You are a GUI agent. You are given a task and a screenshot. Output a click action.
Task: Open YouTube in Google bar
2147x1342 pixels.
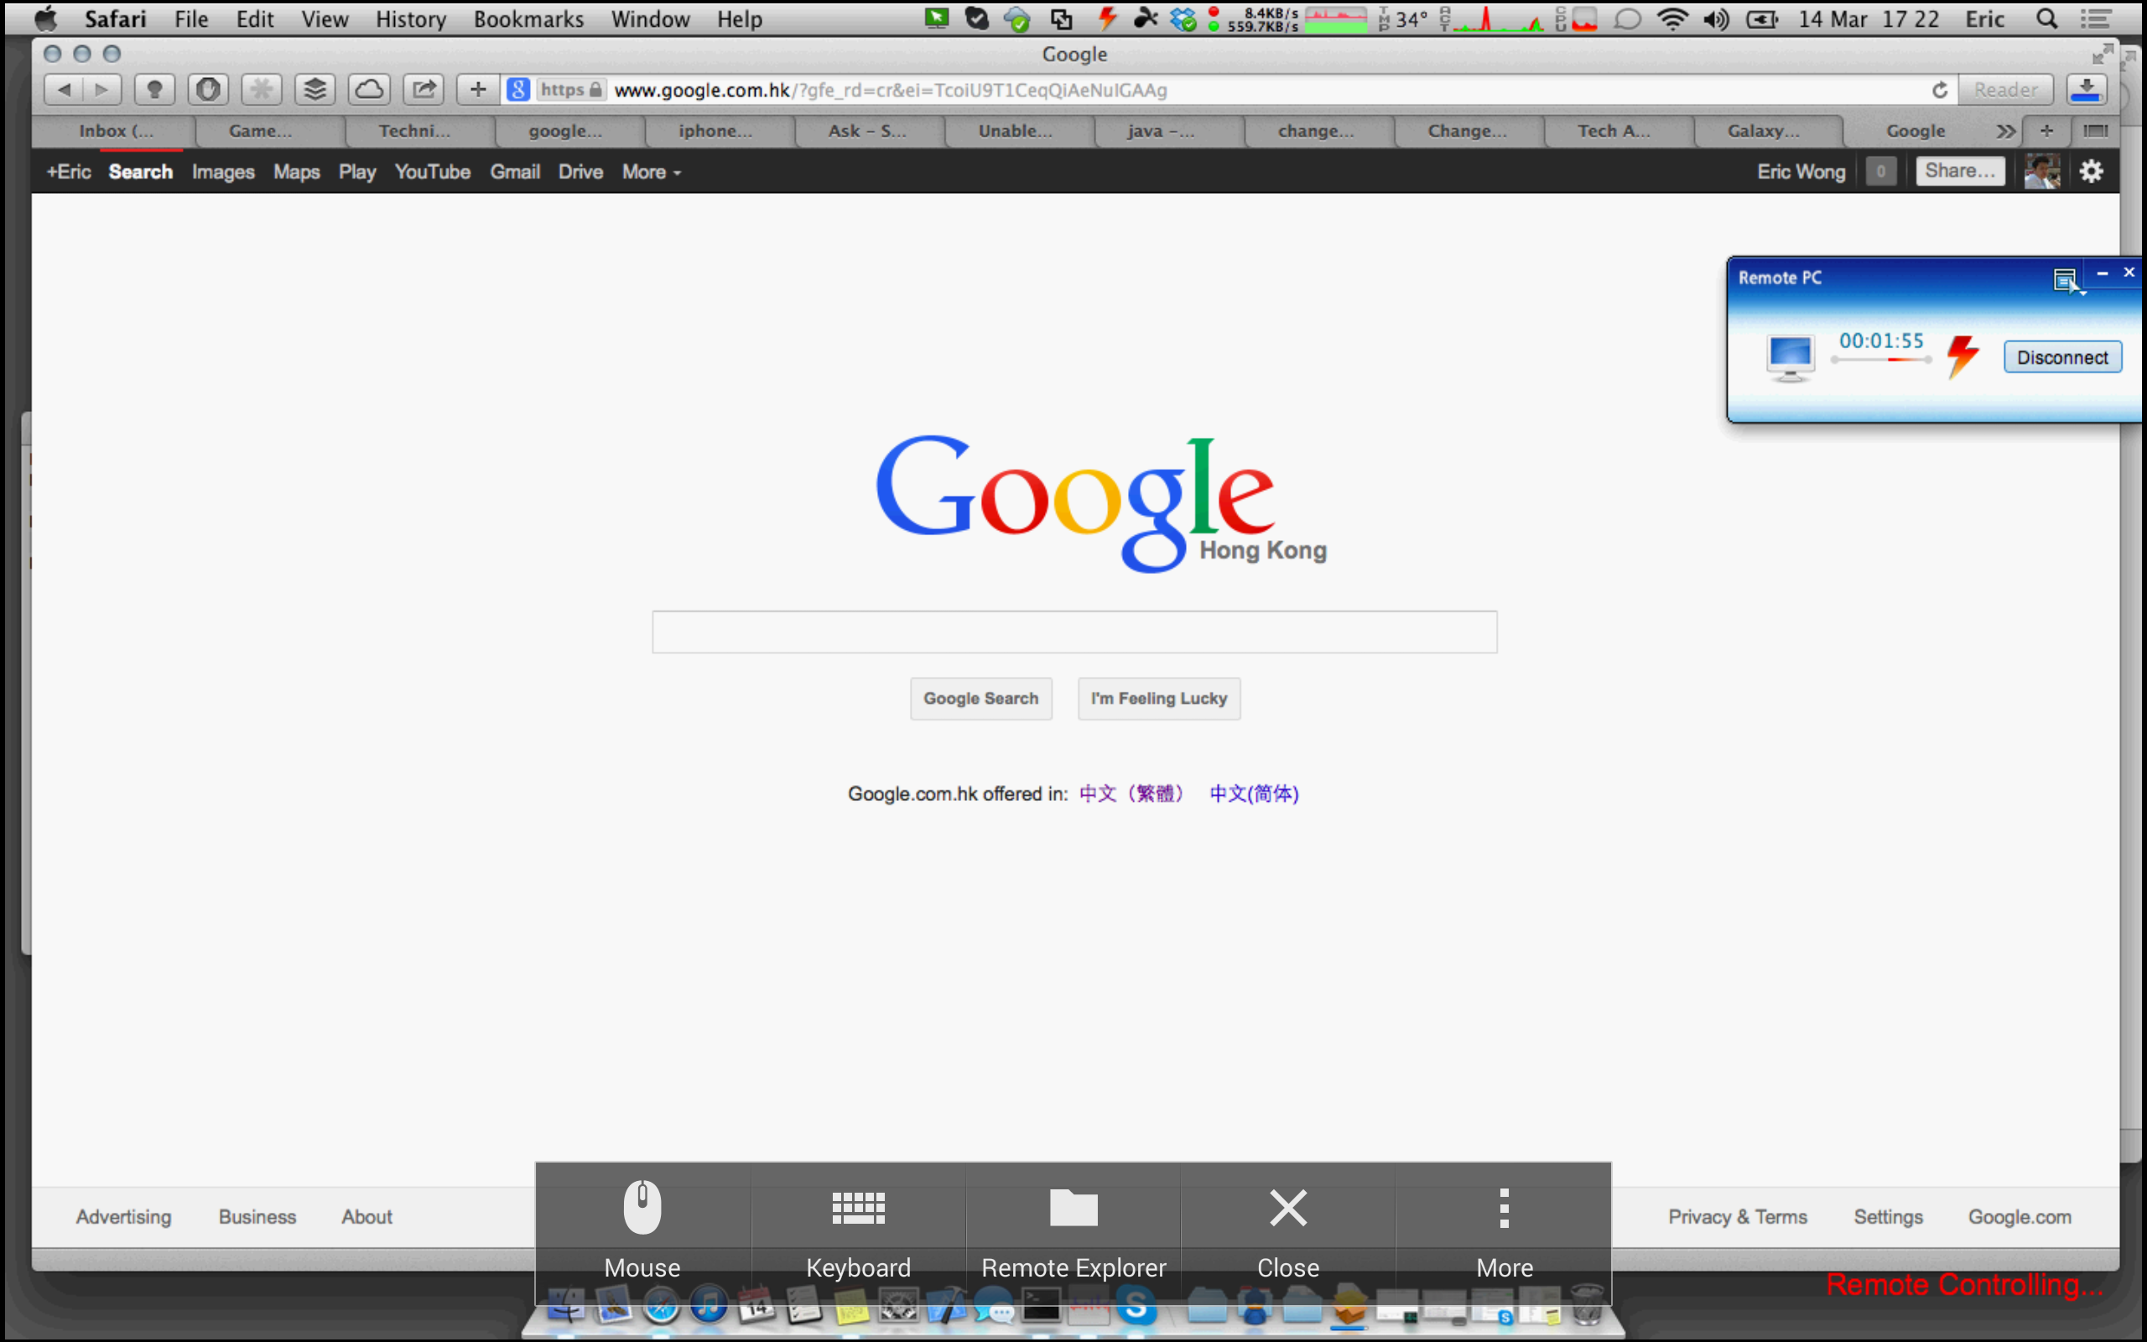pyautogui.click(x=432, y=172)
